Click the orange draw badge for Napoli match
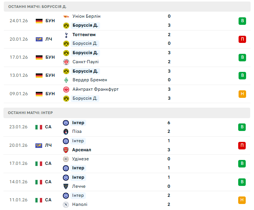This screenshot has width=254, height=210. pyautogui.click(x=242, y=200)
